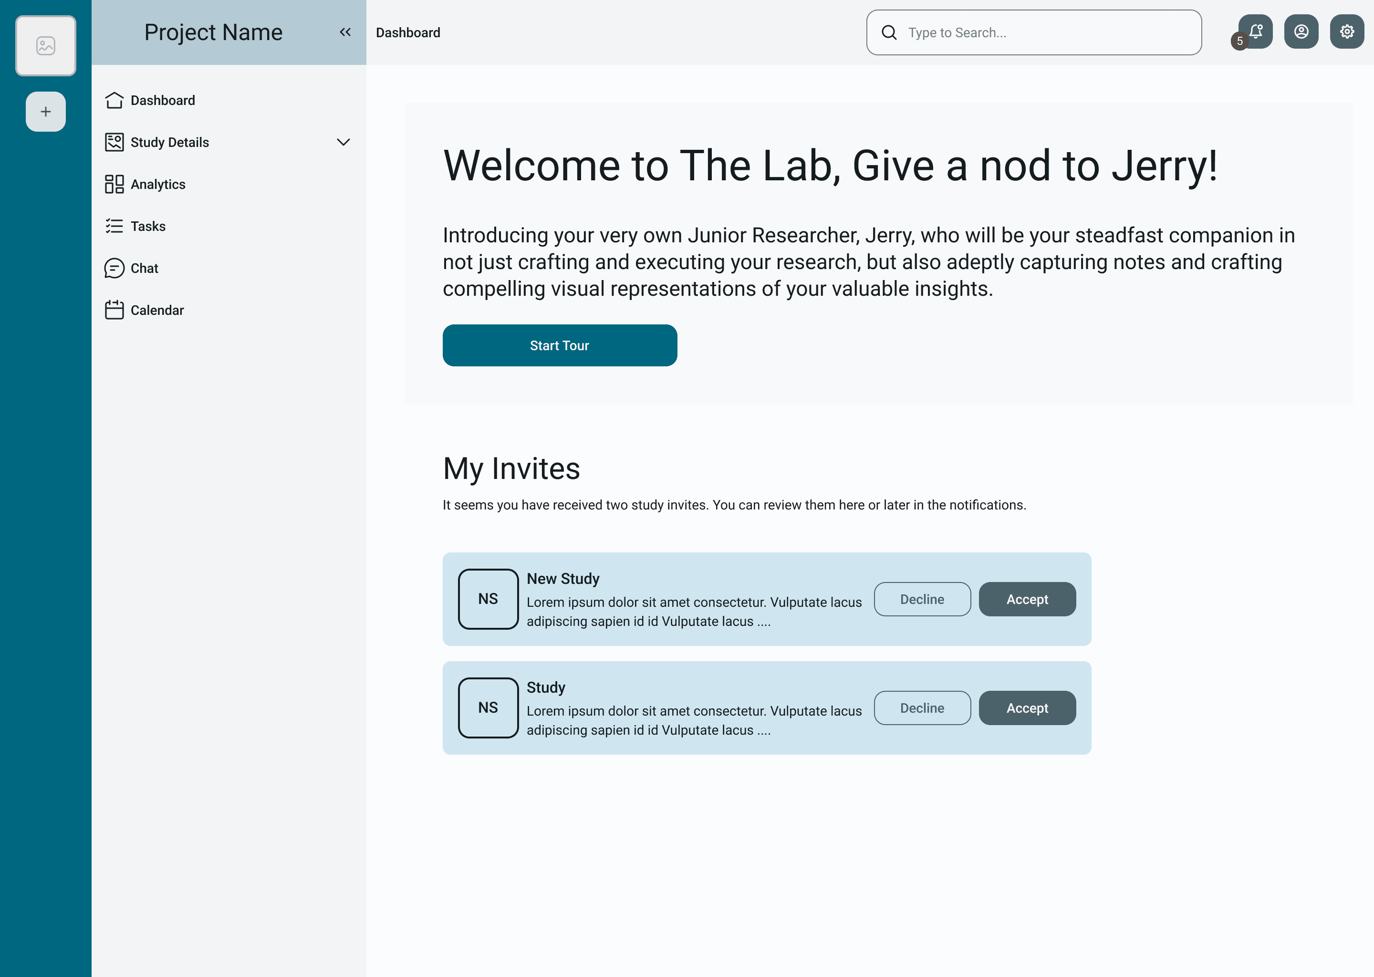Open the notifications bell
This screenshot has width=1374, height=977.
[x=1256, y=31]
